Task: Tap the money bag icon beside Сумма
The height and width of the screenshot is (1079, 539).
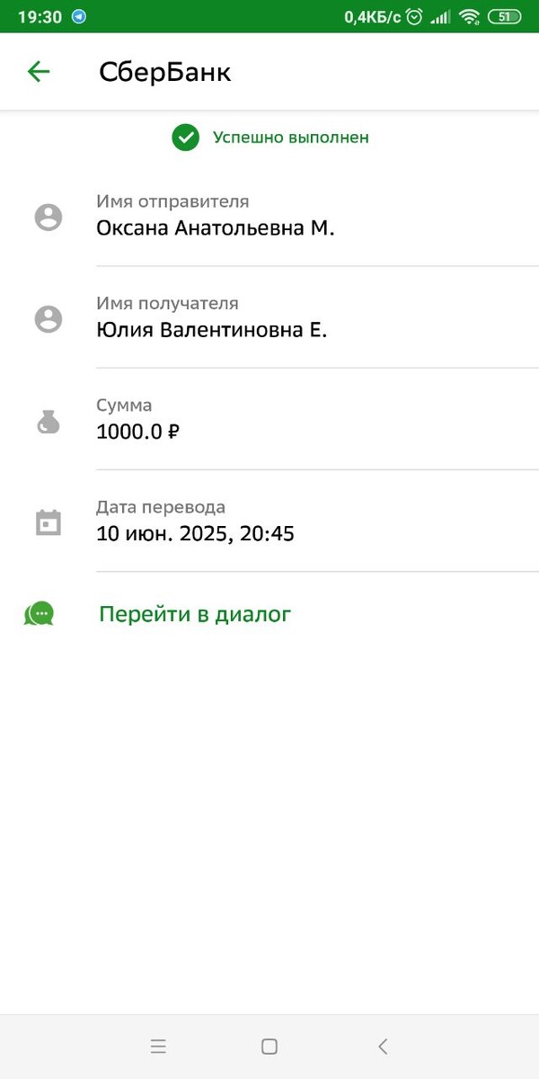Action: tap(48, 420)
